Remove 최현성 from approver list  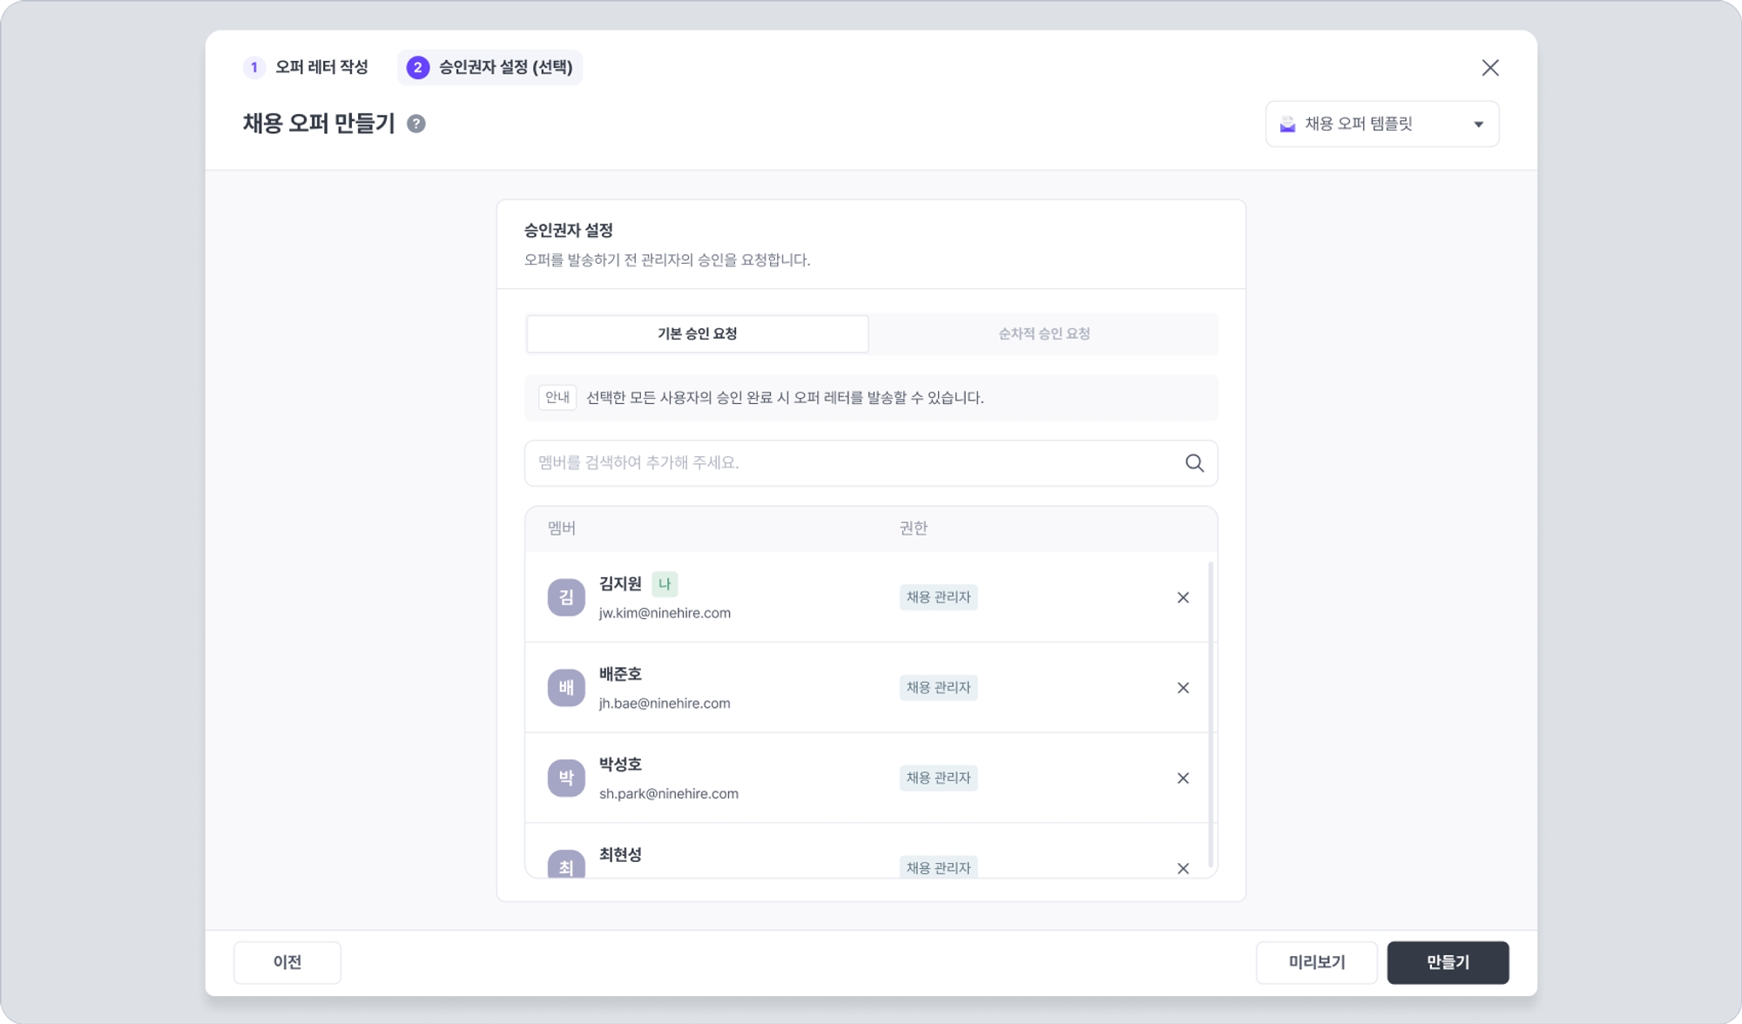tap(1183, 868)
